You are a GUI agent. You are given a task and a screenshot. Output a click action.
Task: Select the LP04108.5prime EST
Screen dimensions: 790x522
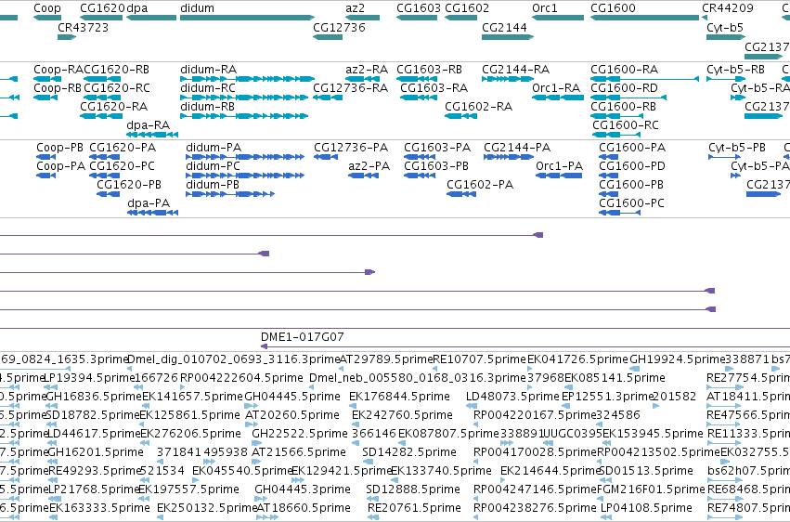tap(606, 517)
